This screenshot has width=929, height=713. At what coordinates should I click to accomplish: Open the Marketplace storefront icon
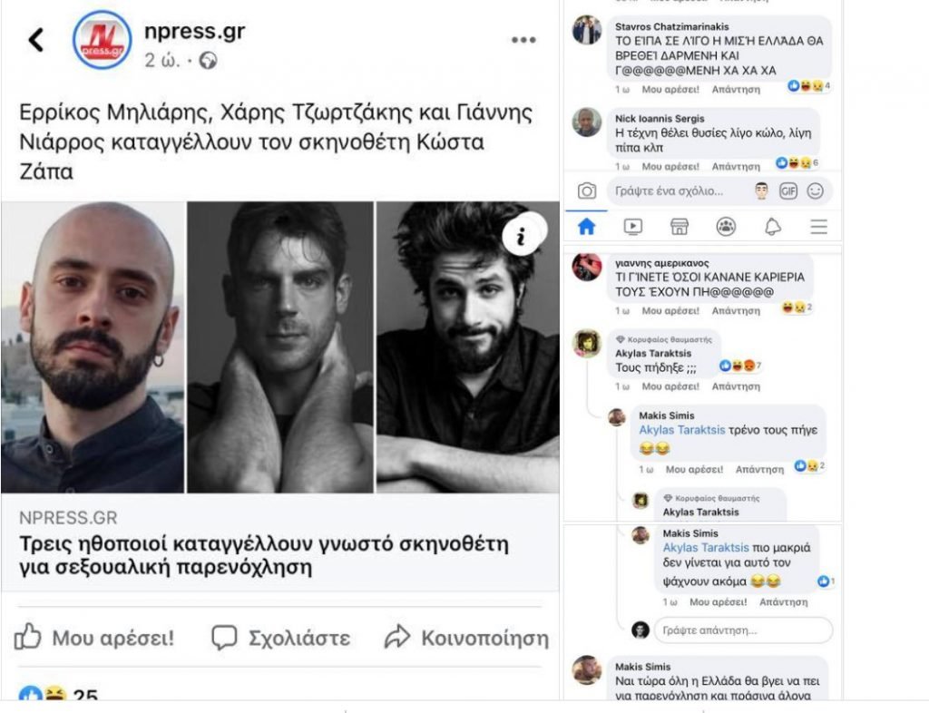click(x=679, y=226)
